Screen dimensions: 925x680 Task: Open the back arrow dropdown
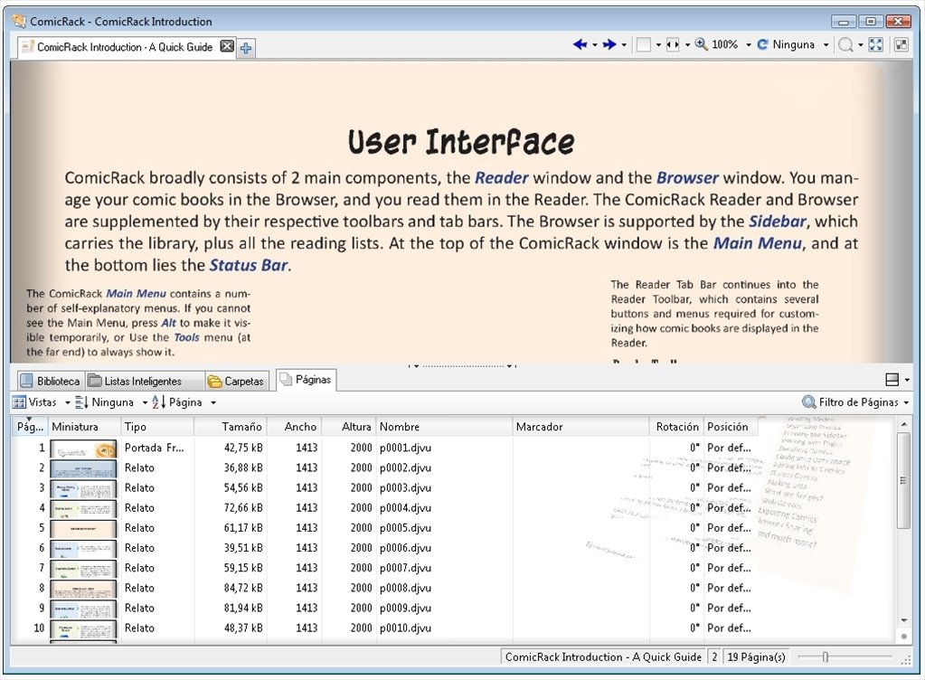coord(595,45)
